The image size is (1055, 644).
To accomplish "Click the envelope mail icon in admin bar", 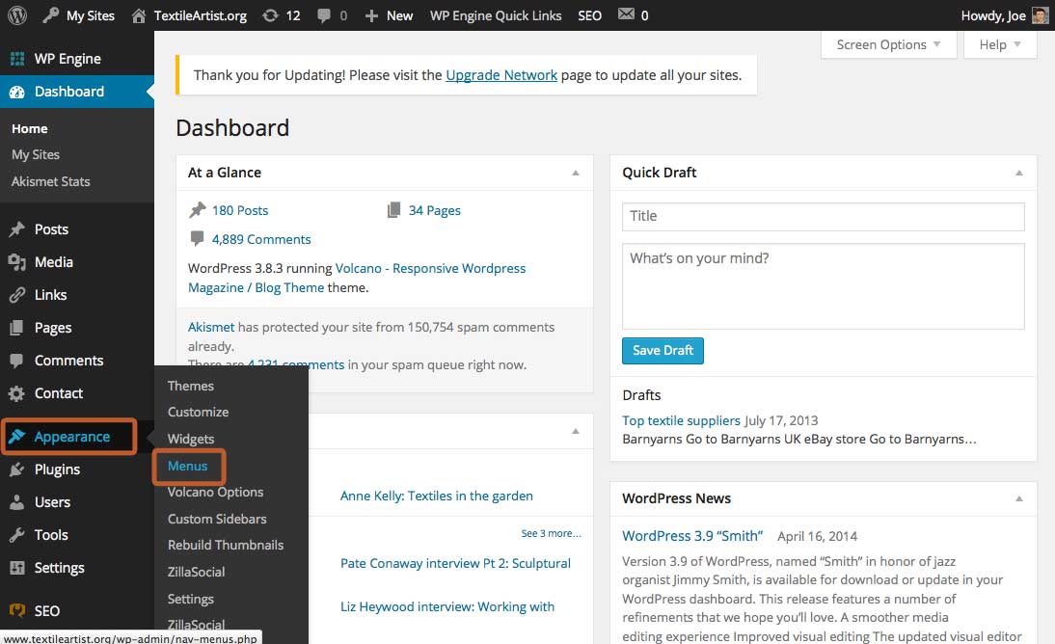I will (627, 14).
